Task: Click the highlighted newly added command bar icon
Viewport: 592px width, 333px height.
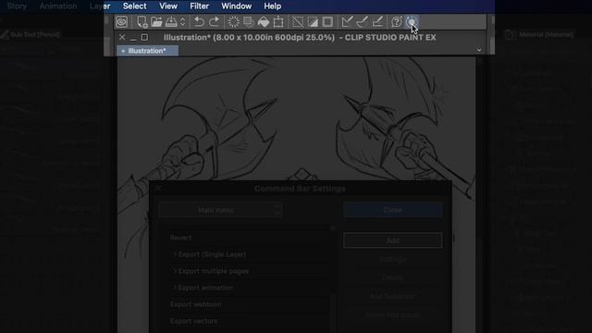Action: click(x=412, y=22)
